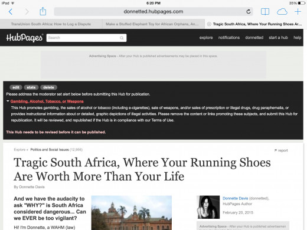The image size is (307, 230).
Task: Click the HubPages logo
Action: coord(25,38)
